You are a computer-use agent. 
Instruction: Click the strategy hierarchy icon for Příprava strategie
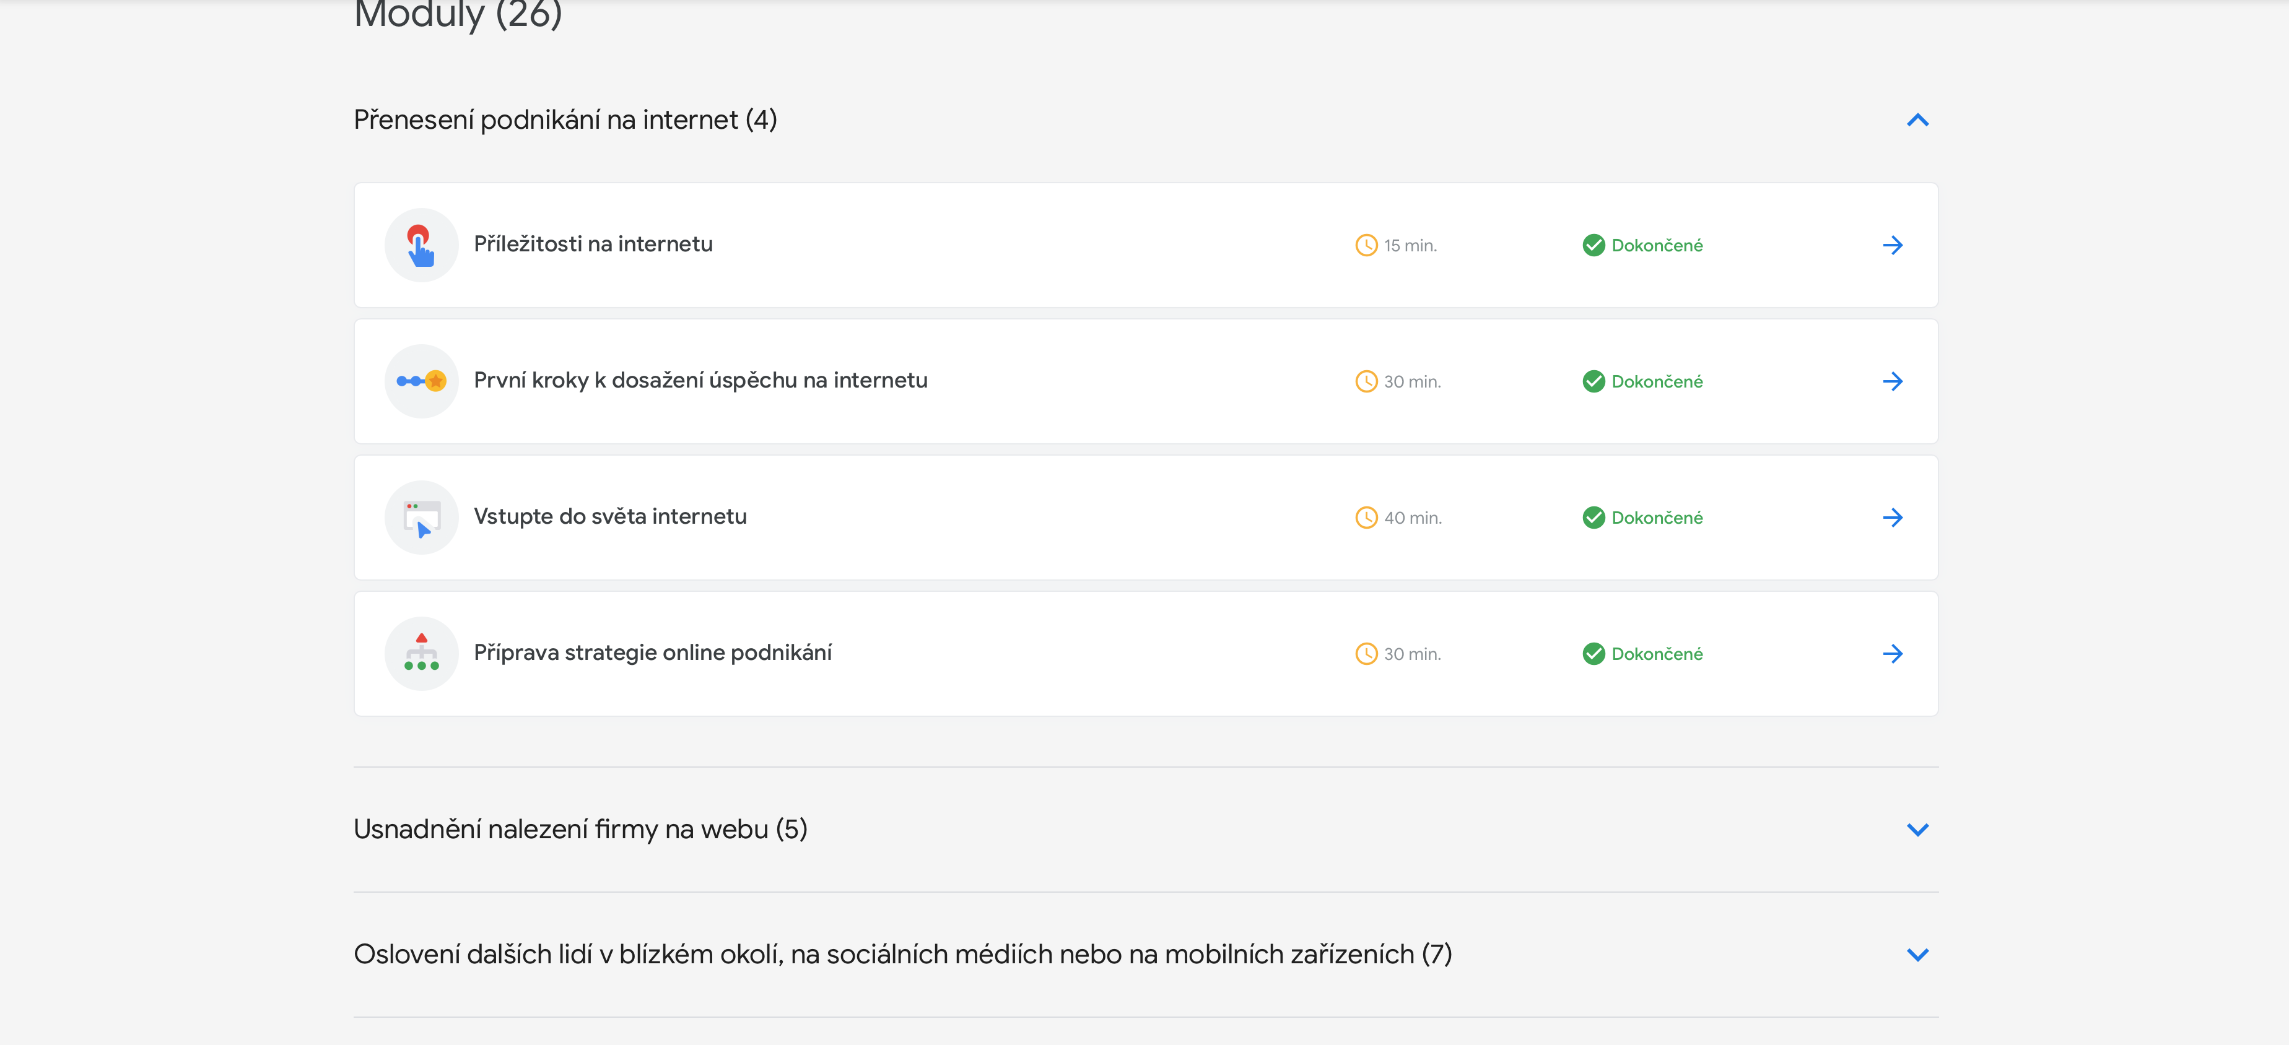tap(421, 654)
